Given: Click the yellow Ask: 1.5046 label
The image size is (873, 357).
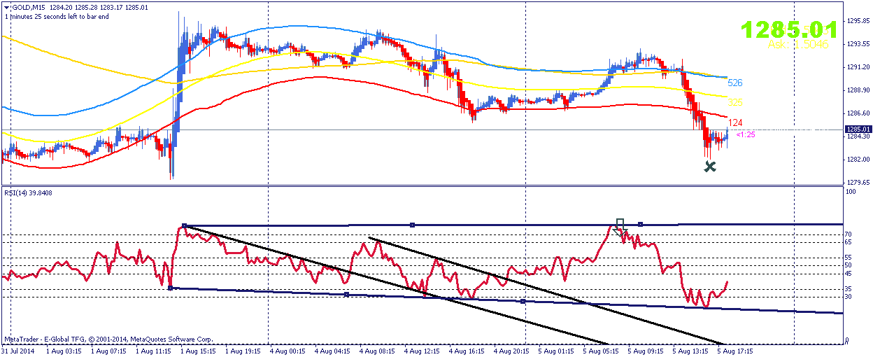Looking at the screenshot, I should [x=798, y=44].
